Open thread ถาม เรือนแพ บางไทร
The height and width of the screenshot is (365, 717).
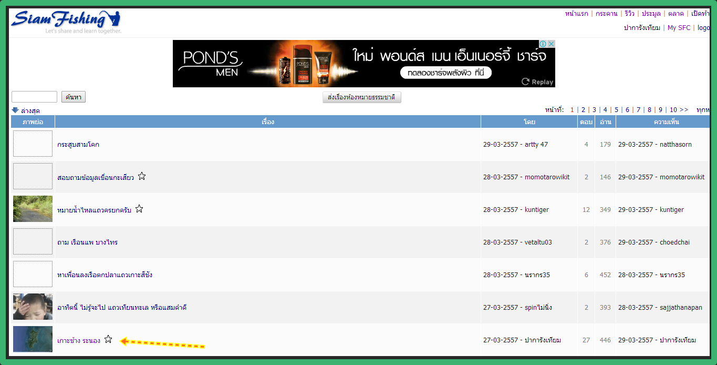(87, 242)
